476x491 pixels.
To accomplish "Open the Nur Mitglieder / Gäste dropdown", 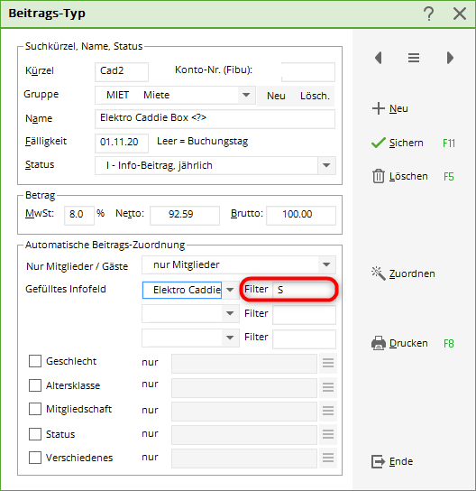I will [x=326, y=264].
